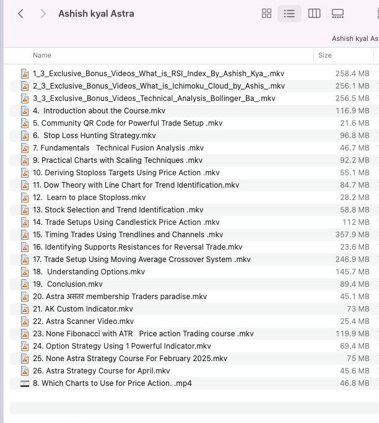
Task: Select 26. Astra Strategy Course for April.mkv
Action: (194, 371)
